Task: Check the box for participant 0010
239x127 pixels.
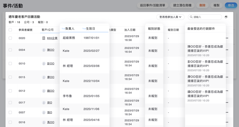Action: [x=10, y=64]
